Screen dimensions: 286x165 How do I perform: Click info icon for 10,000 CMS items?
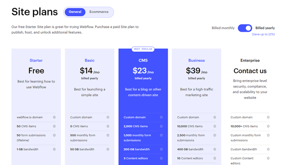(x=214, y=126)
